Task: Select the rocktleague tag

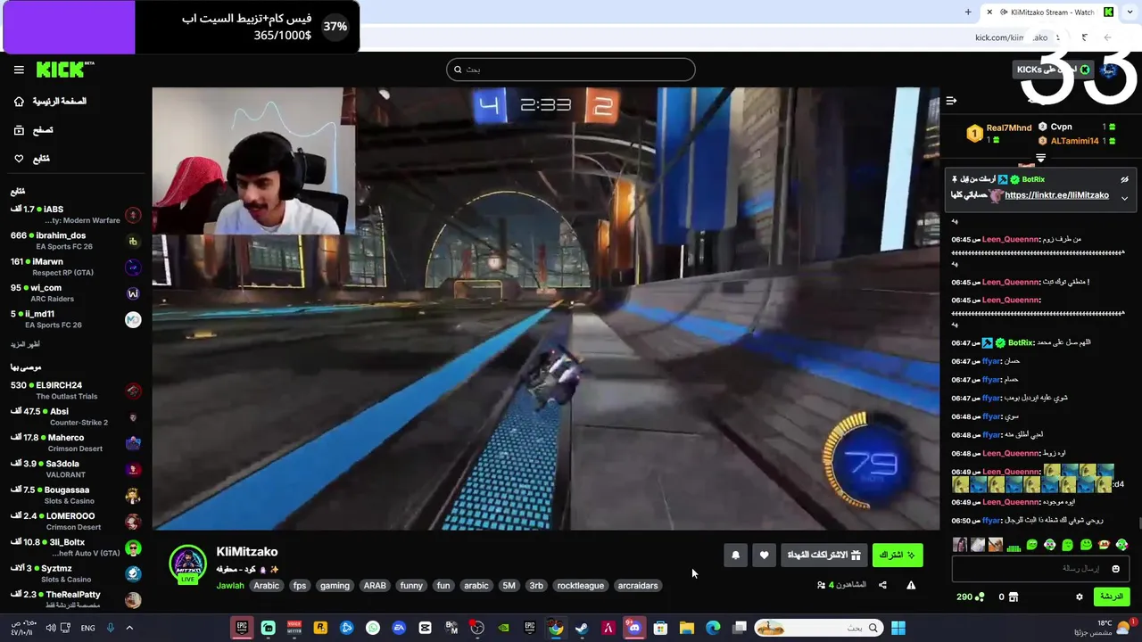Action: [581, 586]
